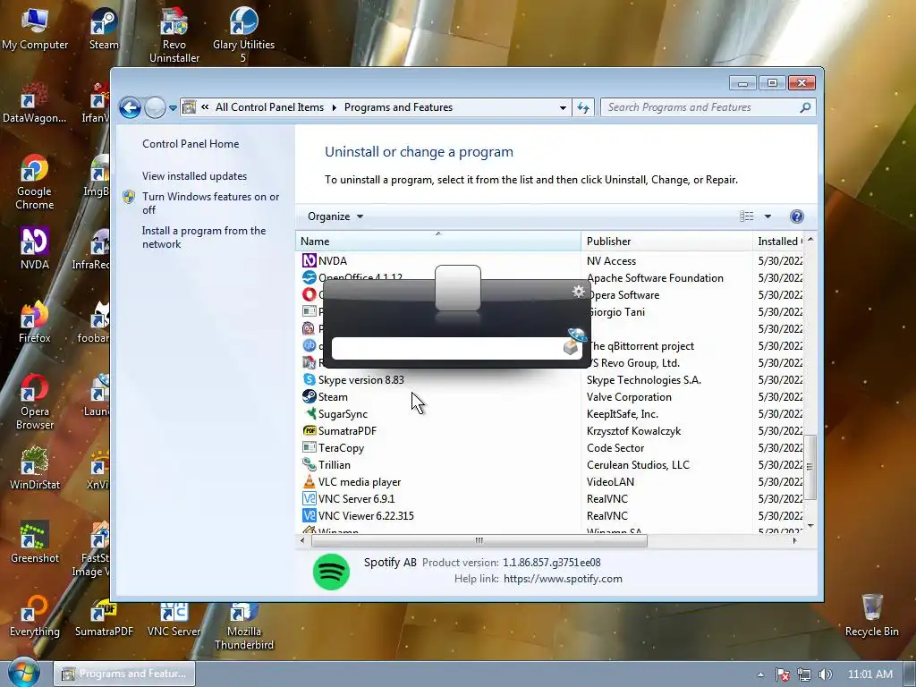The width and height of the screenshot is (916, 687).
Task: Click the vertical scrollbar down arrow
Action: pos(810,526)
